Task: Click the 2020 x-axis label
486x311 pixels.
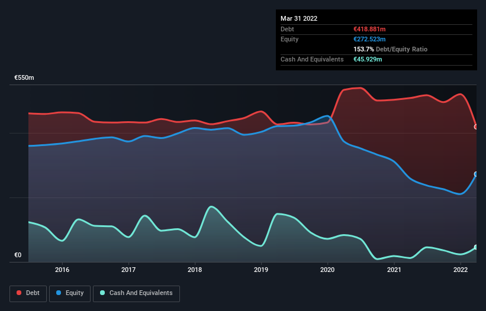Action: [x=327, y=270]
